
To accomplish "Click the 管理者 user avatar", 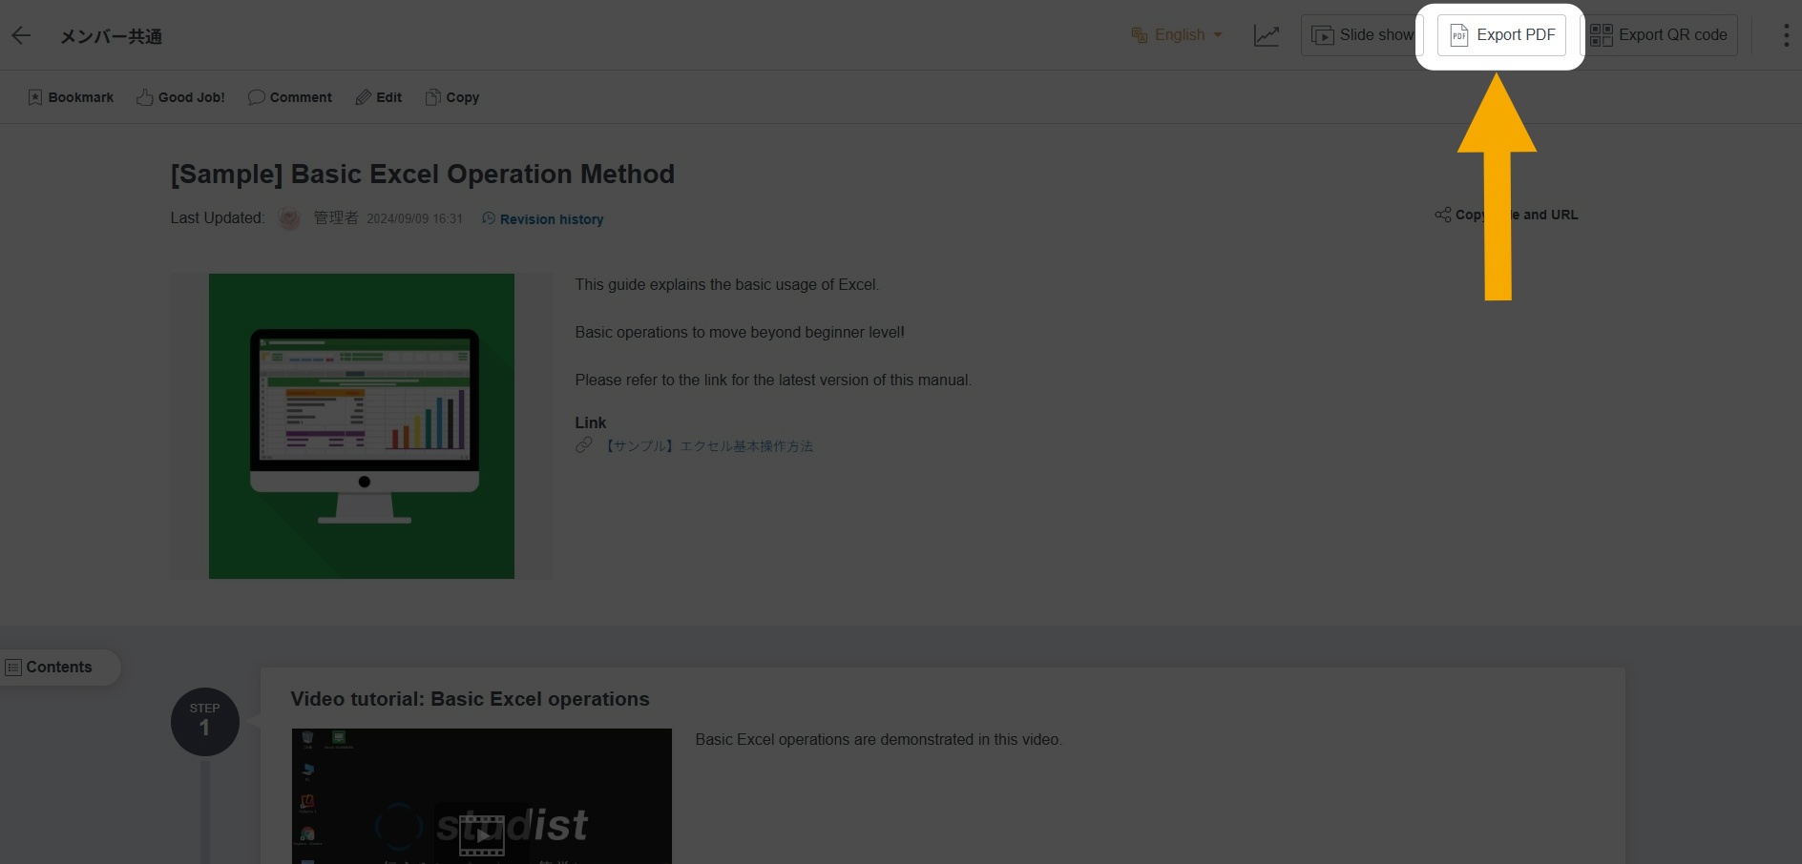I will (x=289, y=218).
